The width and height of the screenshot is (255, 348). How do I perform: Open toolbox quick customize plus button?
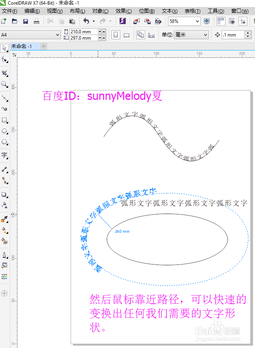point(4,293)
